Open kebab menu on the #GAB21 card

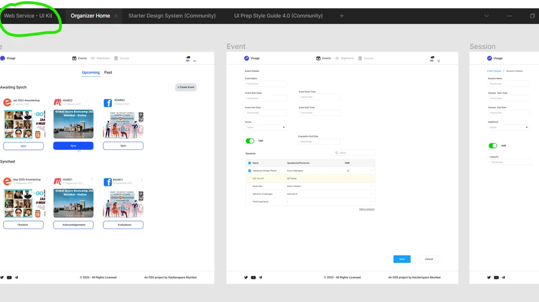click(92, 179)
